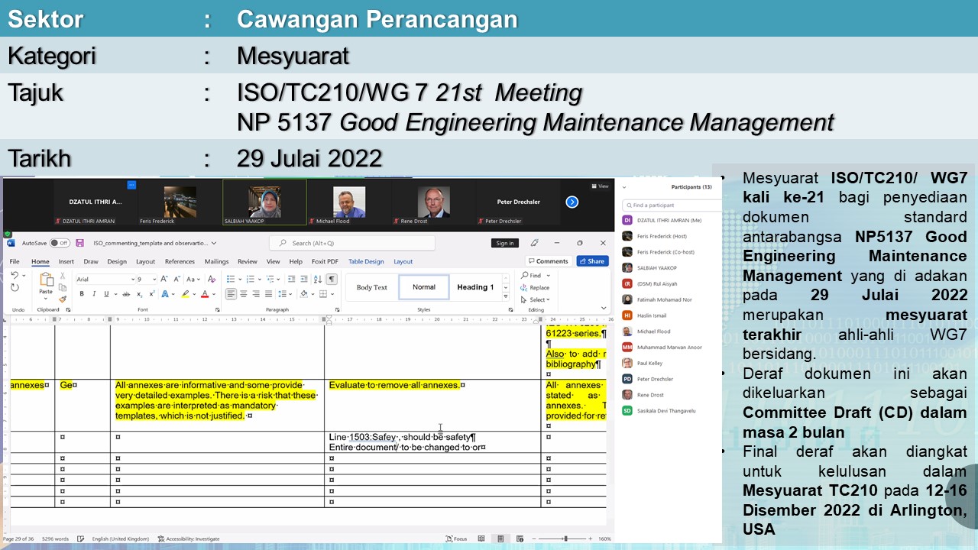Click the Save icon beside AutoSave
Screen dimensions: 978x550
coord(80,243)
